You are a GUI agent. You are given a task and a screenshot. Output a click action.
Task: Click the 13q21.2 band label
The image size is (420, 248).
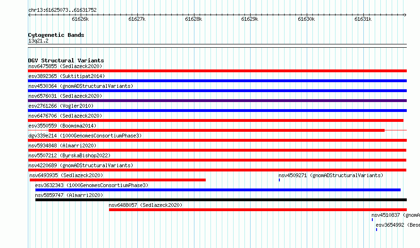[x=38, y=41]
